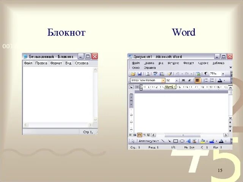The width and height of the screenshot is (243, 182).
Task: Toggle Italic (К) formatting
Action: 189,80
